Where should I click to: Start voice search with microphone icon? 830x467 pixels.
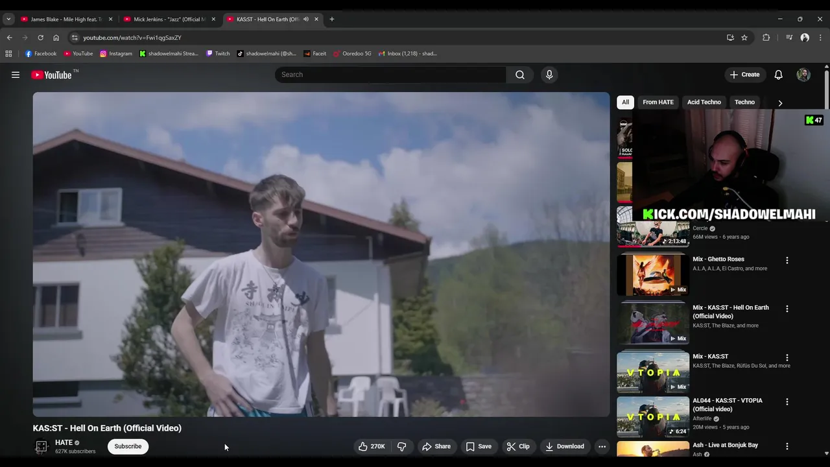(x=549, y=75)
